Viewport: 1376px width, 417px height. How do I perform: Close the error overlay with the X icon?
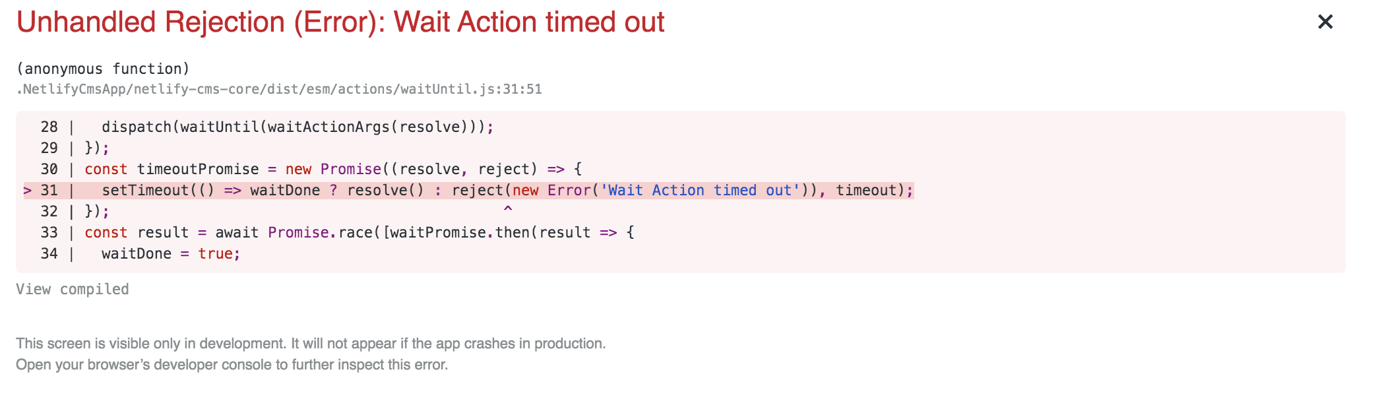point(1326,22)
